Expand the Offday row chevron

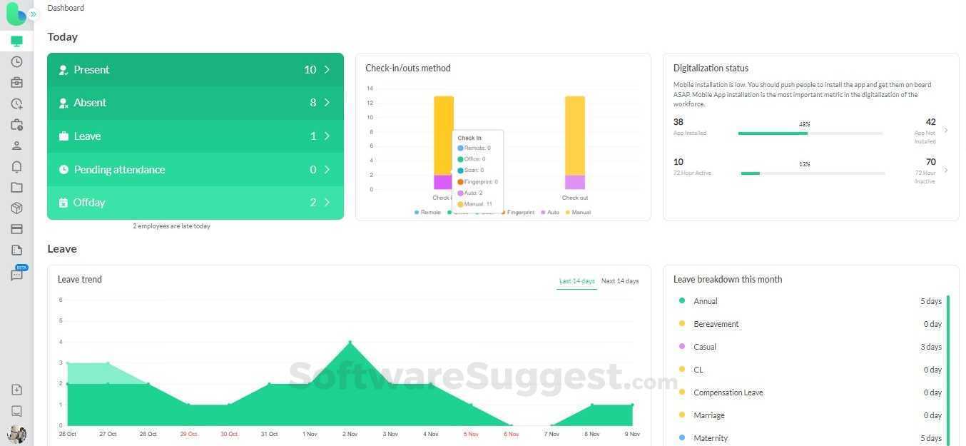[327, 202]
